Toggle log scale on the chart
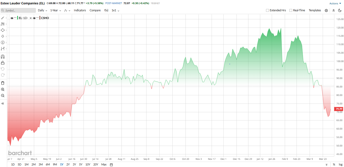Image resolution: width=344 pixels, height=167 pixels. tap(341, 164)
